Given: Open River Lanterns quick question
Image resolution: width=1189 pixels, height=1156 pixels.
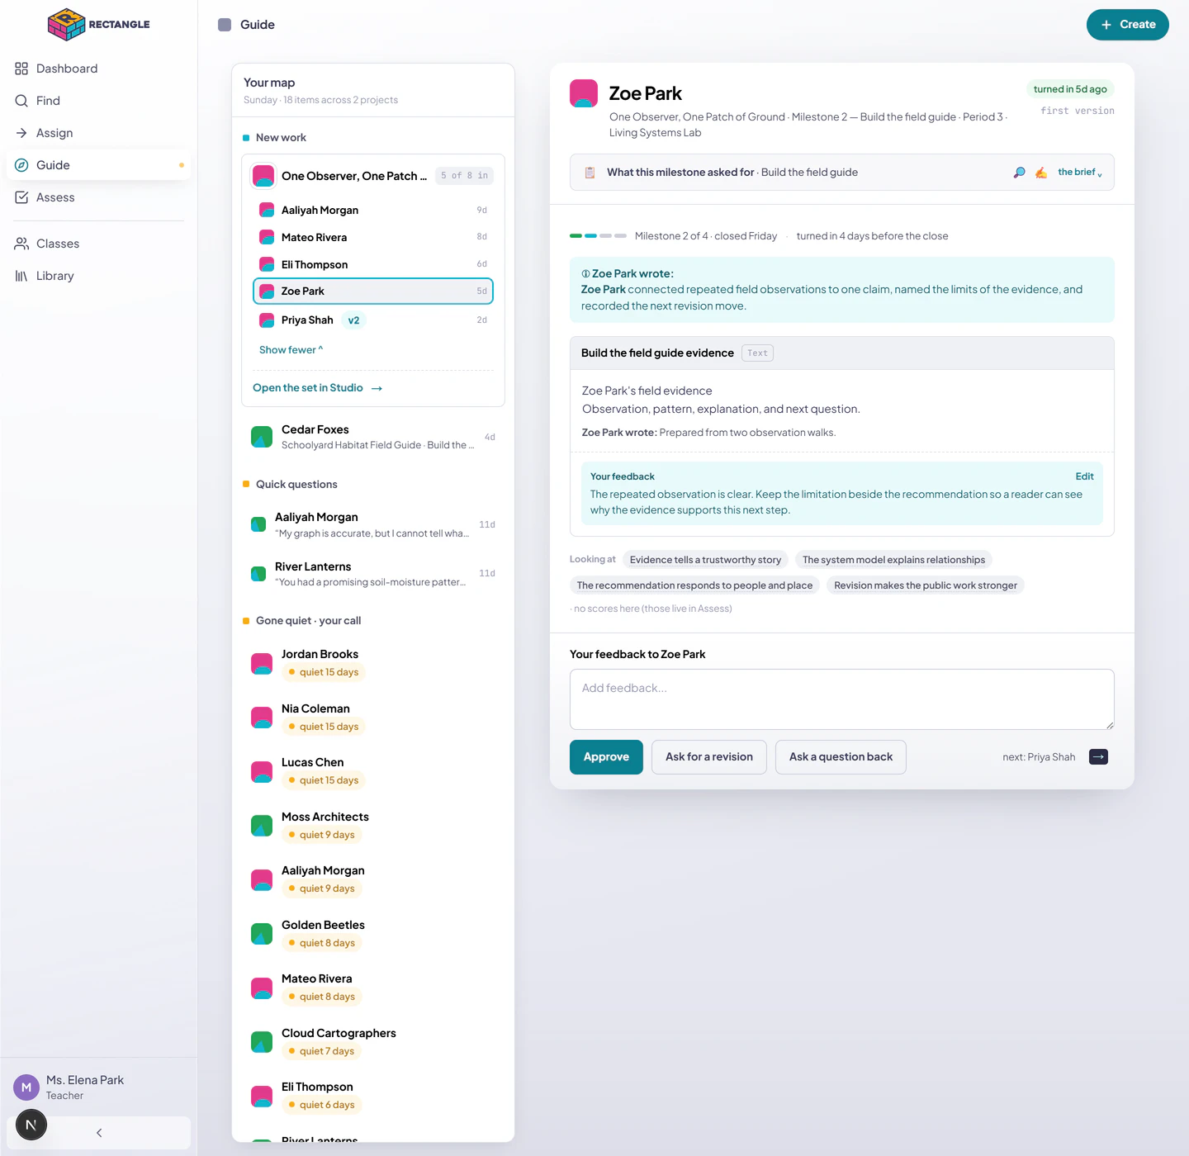Looking at the screenshot, I should tap(373, 574).
